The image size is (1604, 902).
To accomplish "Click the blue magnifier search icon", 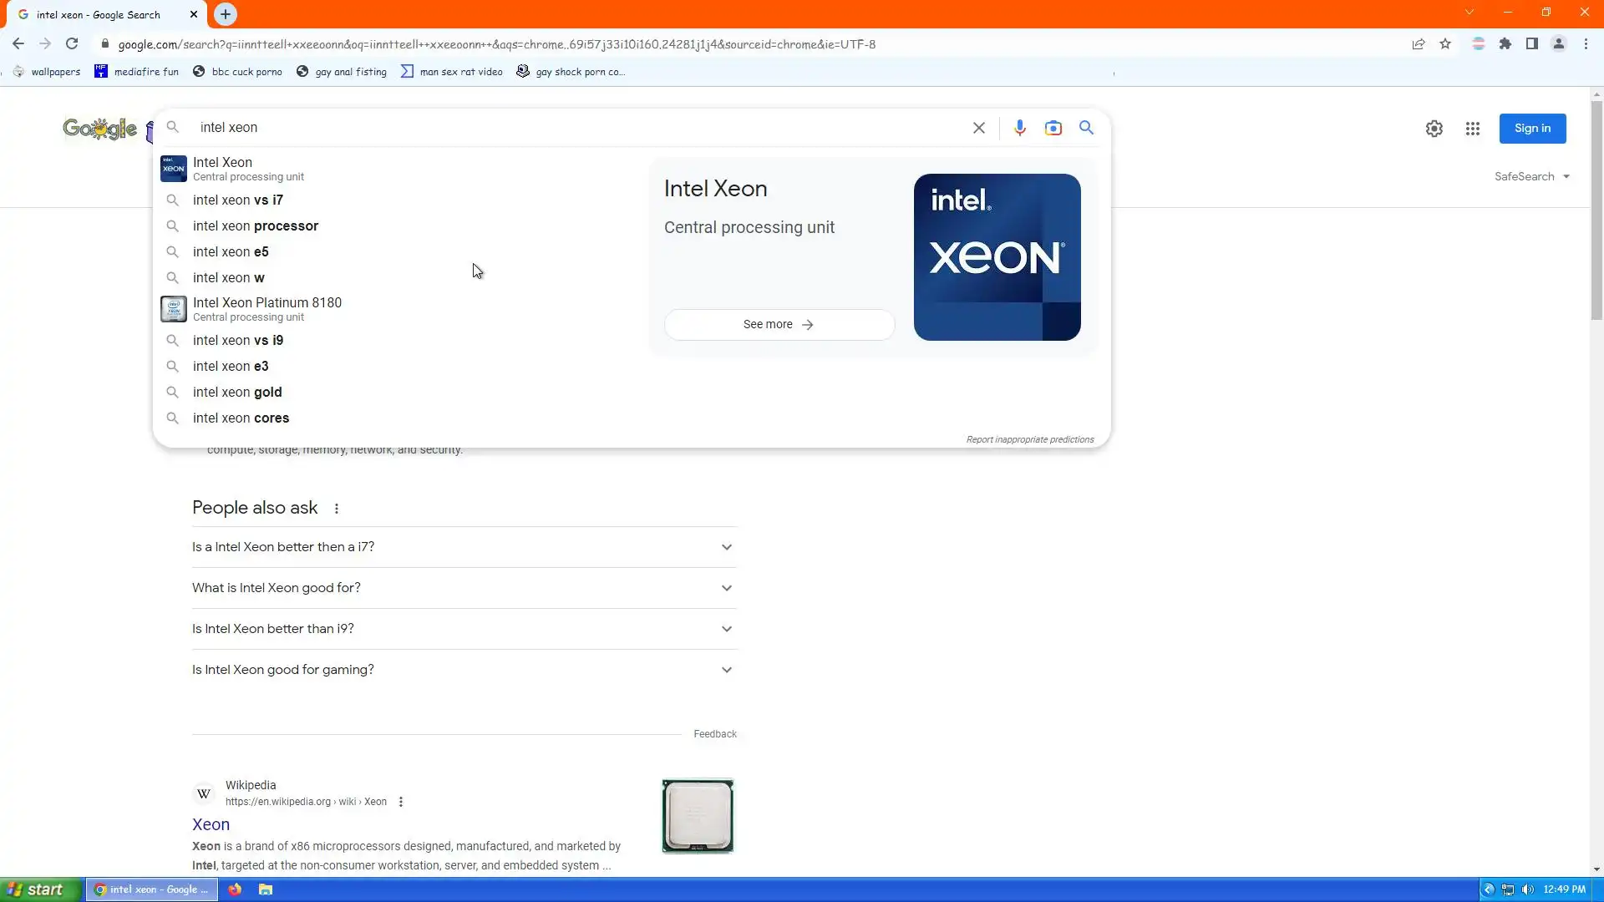I will click(1086, 128).
